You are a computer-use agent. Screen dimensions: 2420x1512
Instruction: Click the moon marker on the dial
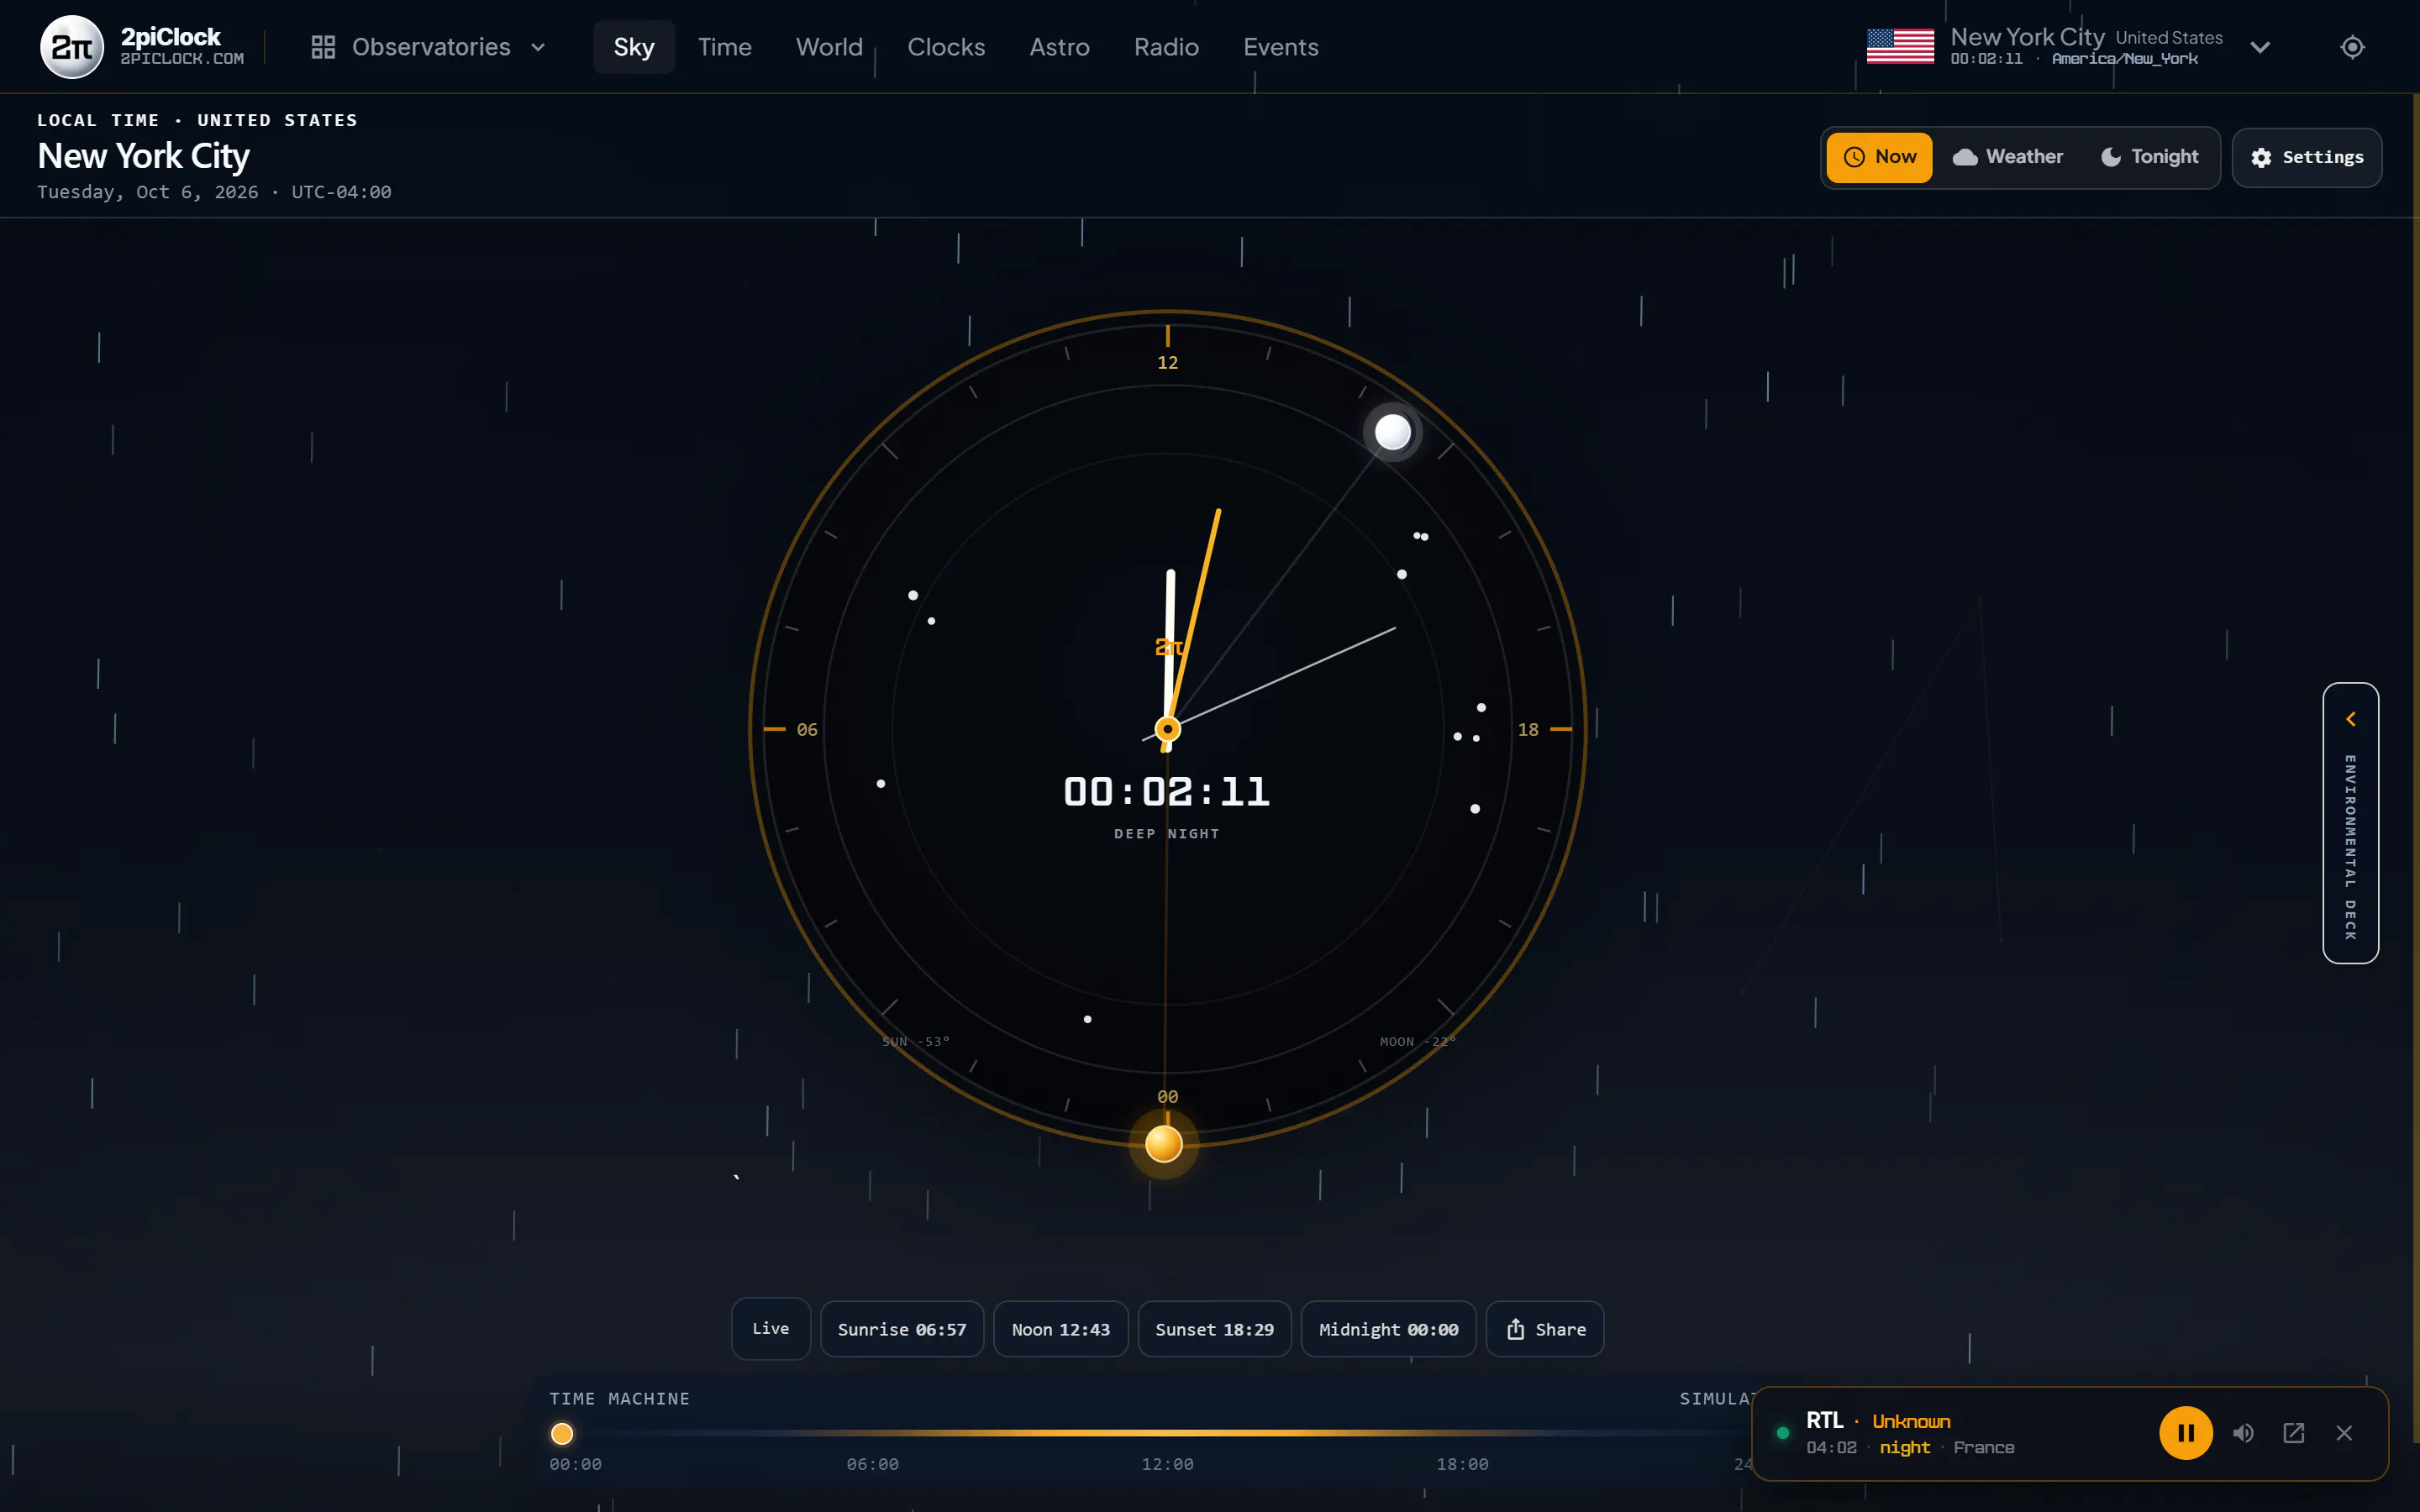[1392, 432]
